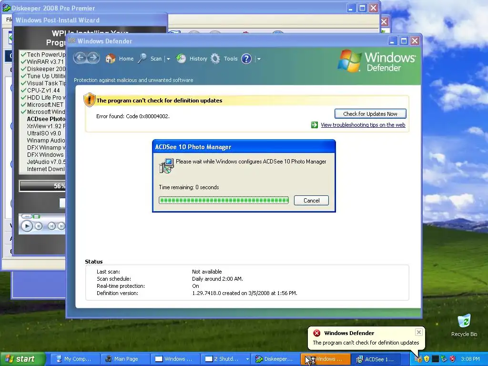Click the Tools gear icon
The height and width of the screenshot is (366, 488).
tap(215, 59)
